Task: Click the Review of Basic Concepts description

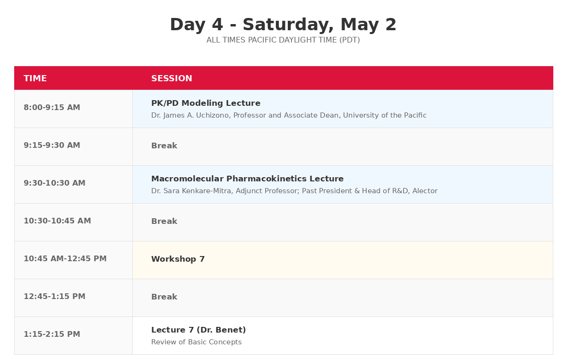Action: click(x=196, y=342)
